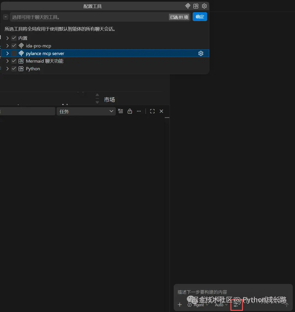Image resolution: width=295 pixels, height=312 pixels.
Task: Close the bottom panel with the X
Action: 161,111
